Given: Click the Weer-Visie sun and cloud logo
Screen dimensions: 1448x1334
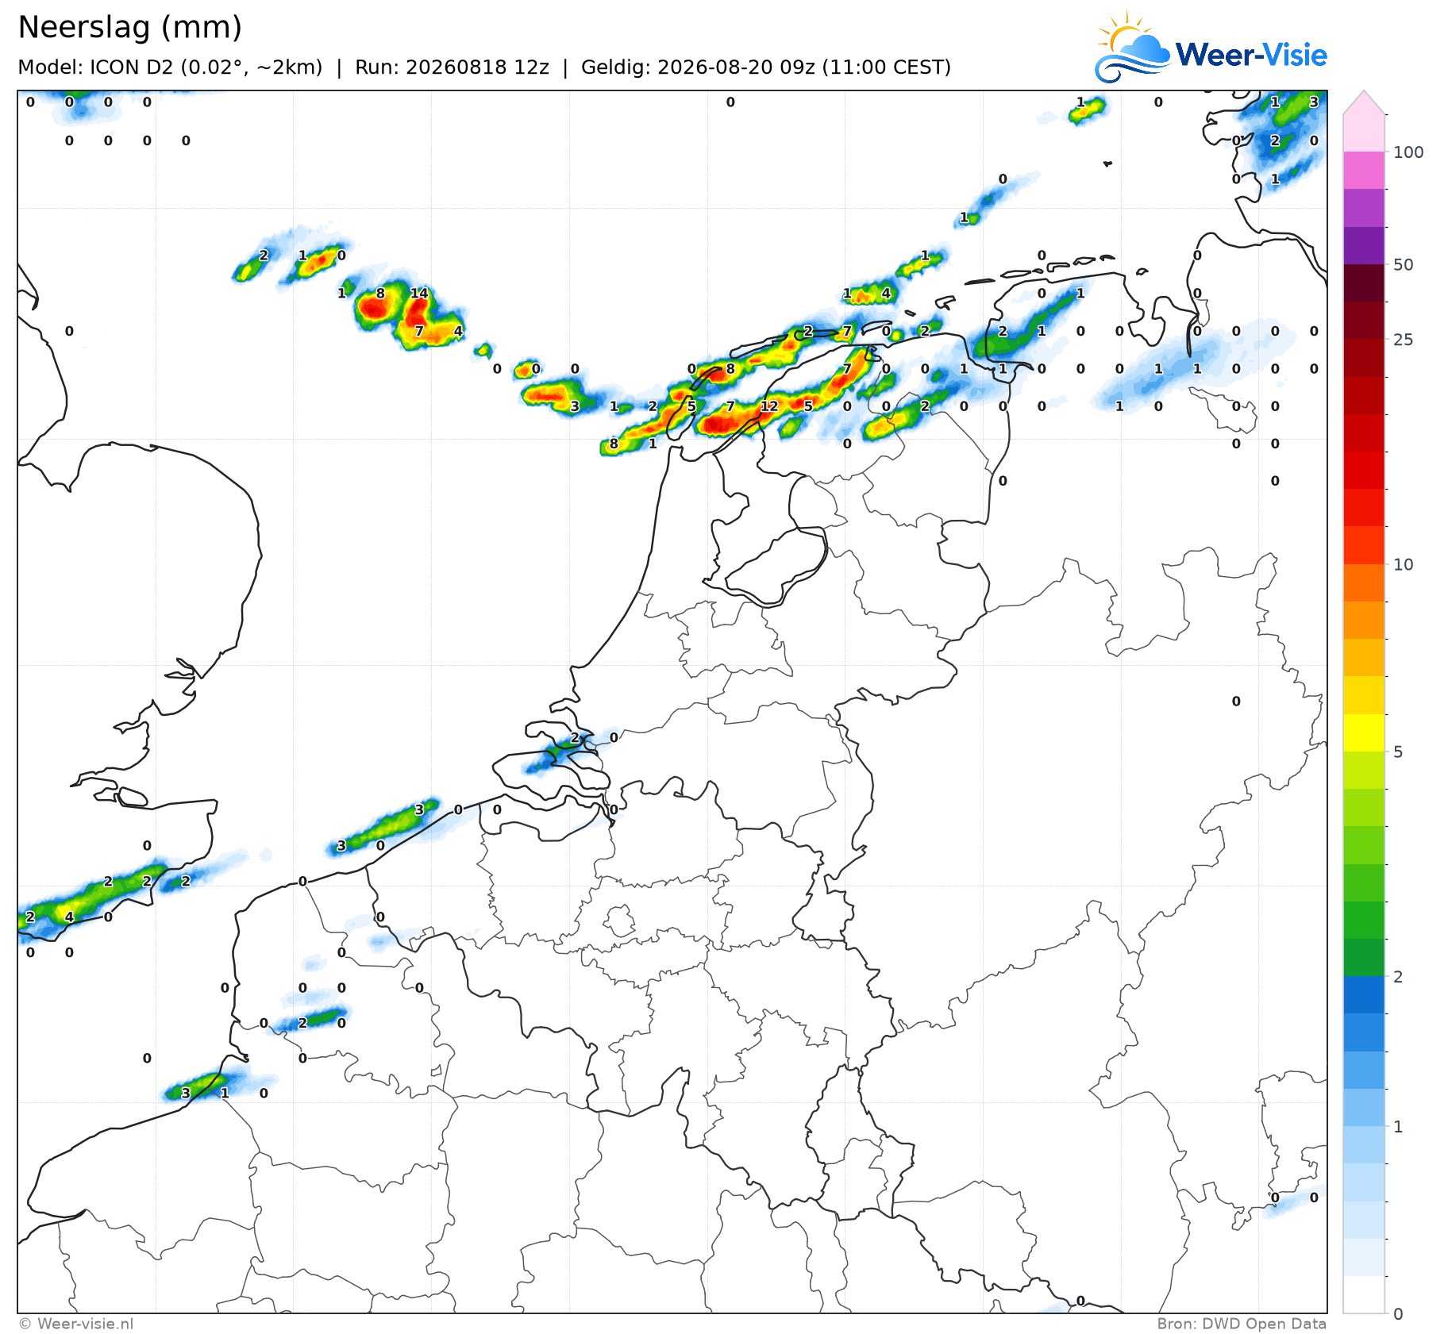Looking at the screenshot, I should click(1132, 48).
